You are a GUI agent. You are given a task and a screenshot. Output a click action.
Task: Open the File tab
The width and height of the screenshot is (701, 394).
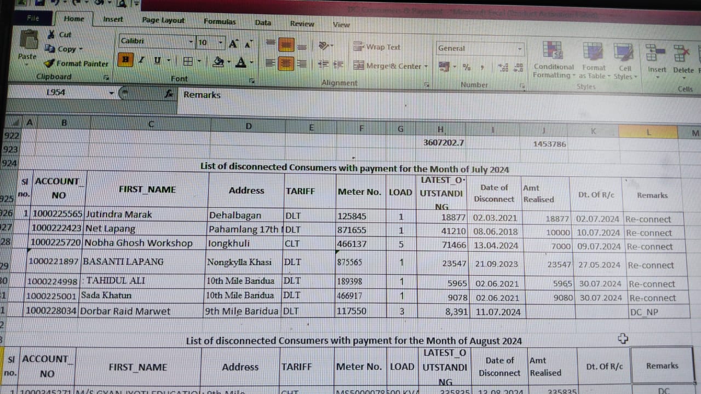point(33,18)
